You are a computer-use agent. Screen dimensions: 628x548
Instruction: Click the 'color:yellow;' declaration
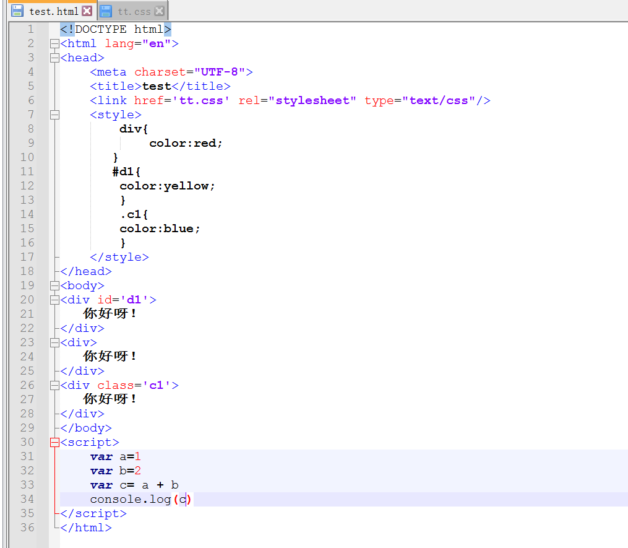(x=168, y=186)
